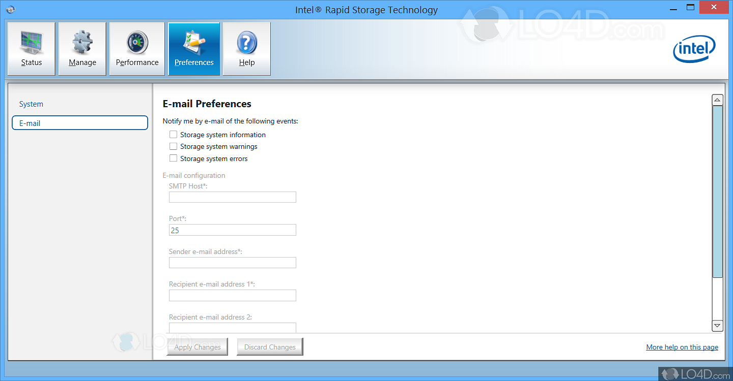Click the E-mail configuration label
Image resolution: width=733 pixels, height=381 pixels.
pyautogui.click(x=194, y=175)
